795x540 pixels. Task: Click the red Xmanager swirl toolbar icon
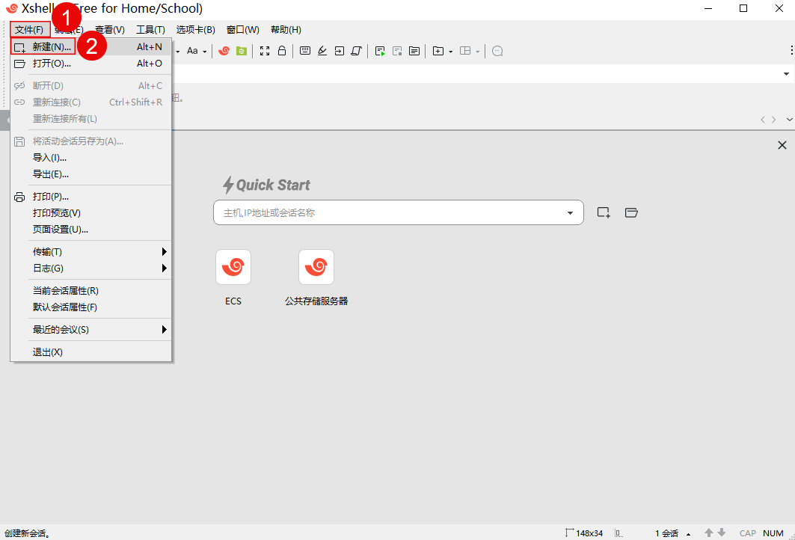224,51
